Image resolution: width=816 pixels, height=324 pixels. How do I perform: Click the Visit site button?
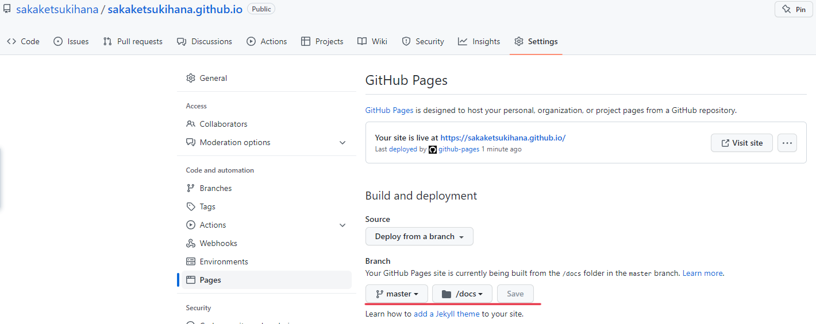tap(741, 143)
